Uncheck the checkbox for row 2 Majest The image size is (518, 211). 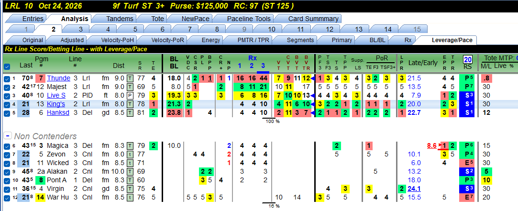tap(7, 87)
